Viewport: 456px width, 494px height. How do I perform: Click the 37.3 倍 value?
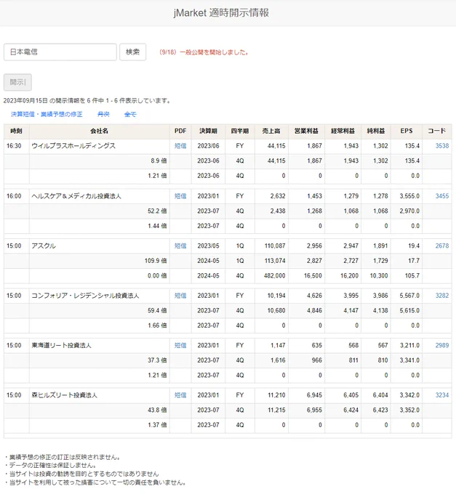(157, 360)
